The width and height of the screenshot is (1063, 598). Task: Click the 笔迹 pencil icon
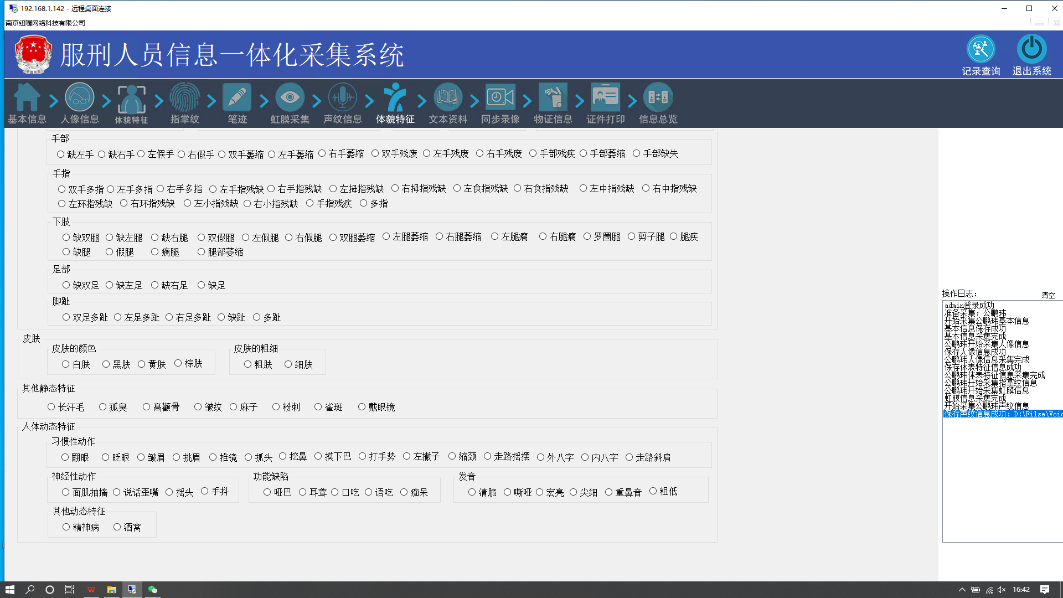(x=237, y=98)
